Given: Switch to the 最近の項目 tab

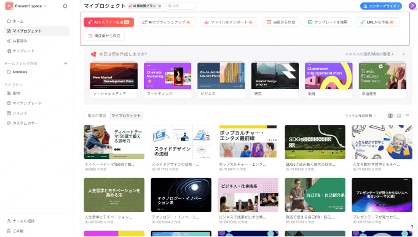Looking at the screenshot, I should (97, 115).
